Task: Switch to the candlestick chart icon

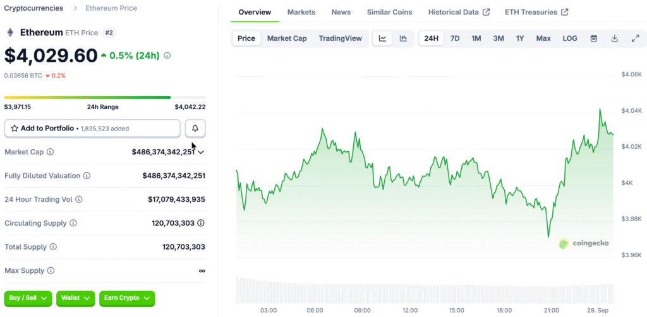Action: (x=403, y=38)
